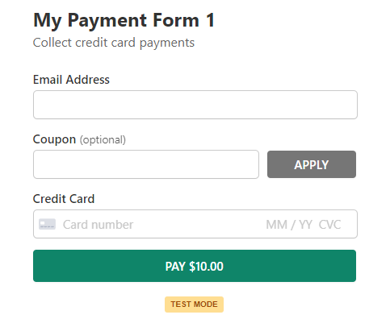This screenshot has height=319, width=390.
Task: Click the TEST MODE badge
Action: click(194, 304)
